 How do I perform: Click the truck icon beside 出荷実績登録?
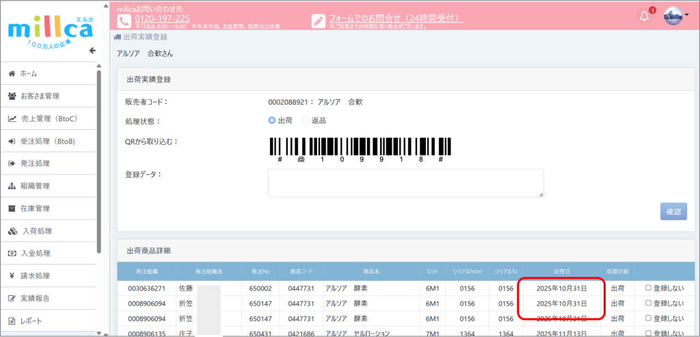tap(118, 37)
